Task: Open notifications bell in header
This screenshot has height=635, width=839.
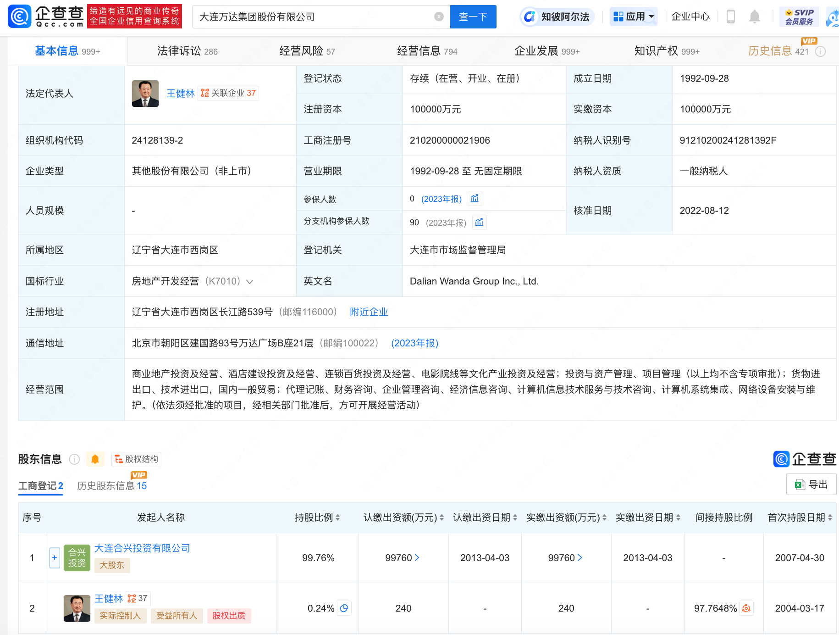Action: pos(754,17)
